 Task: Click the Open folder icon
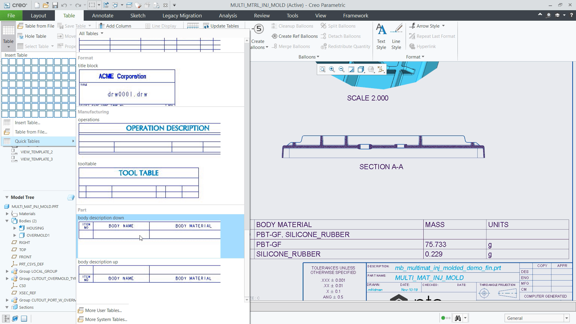tap(46, 5)
